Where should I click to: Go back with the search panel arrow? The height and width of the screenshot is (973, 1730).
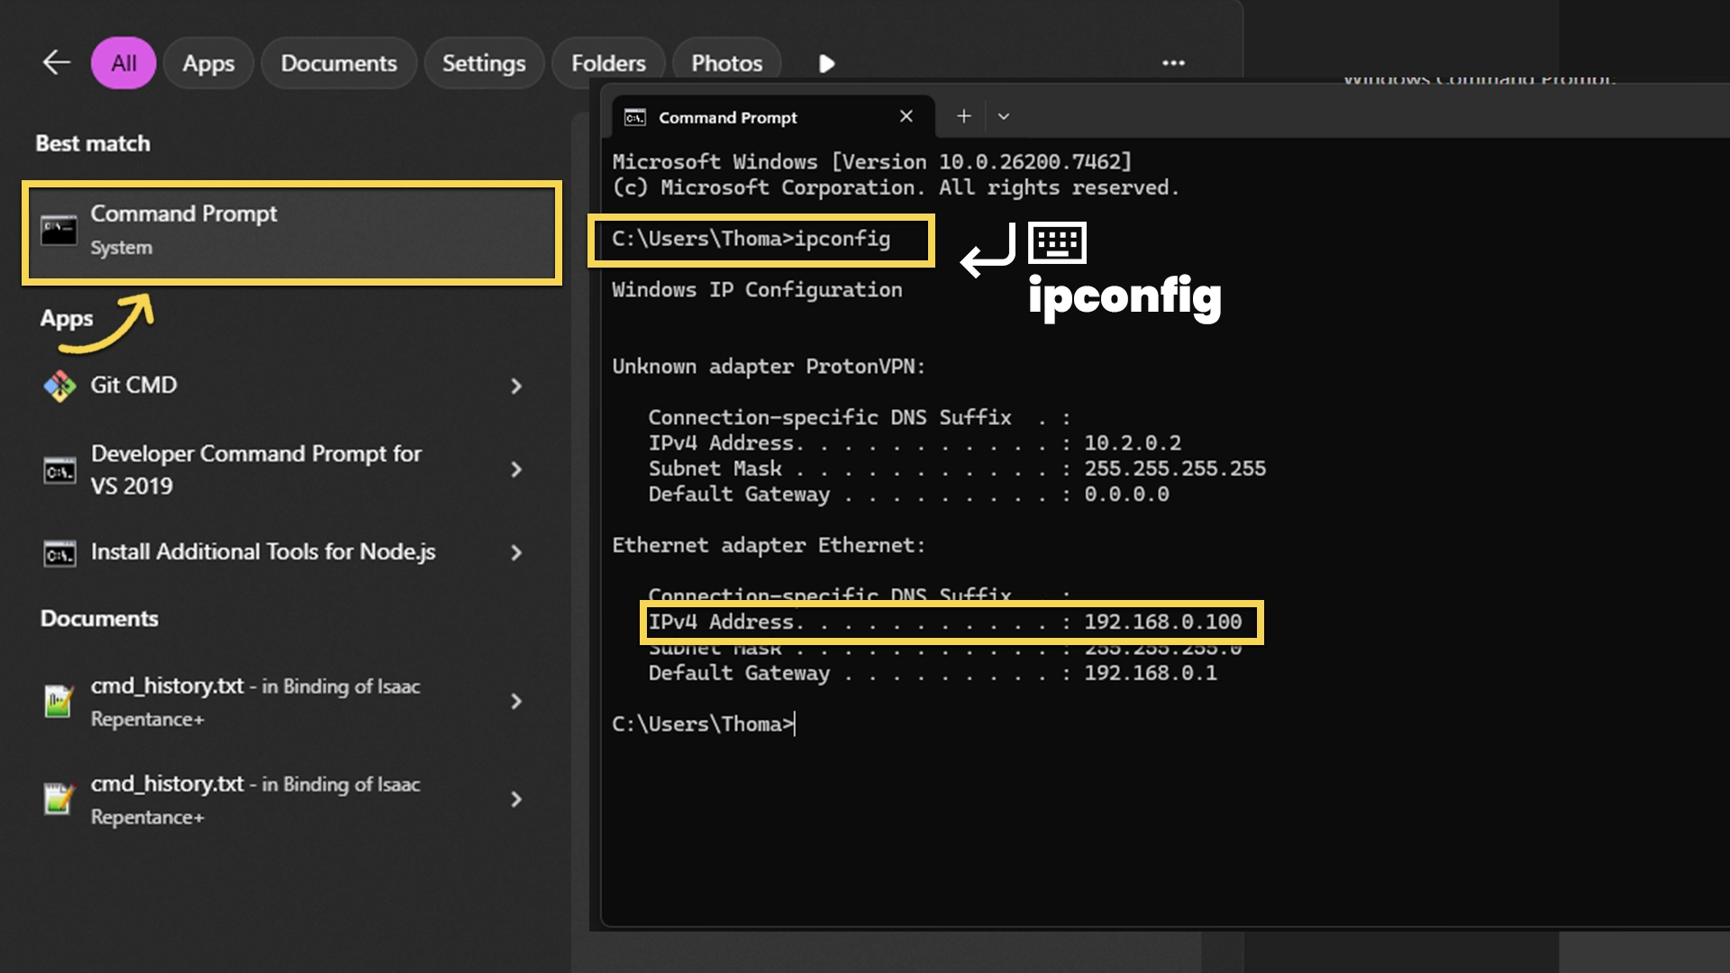(x=57, y=62)
